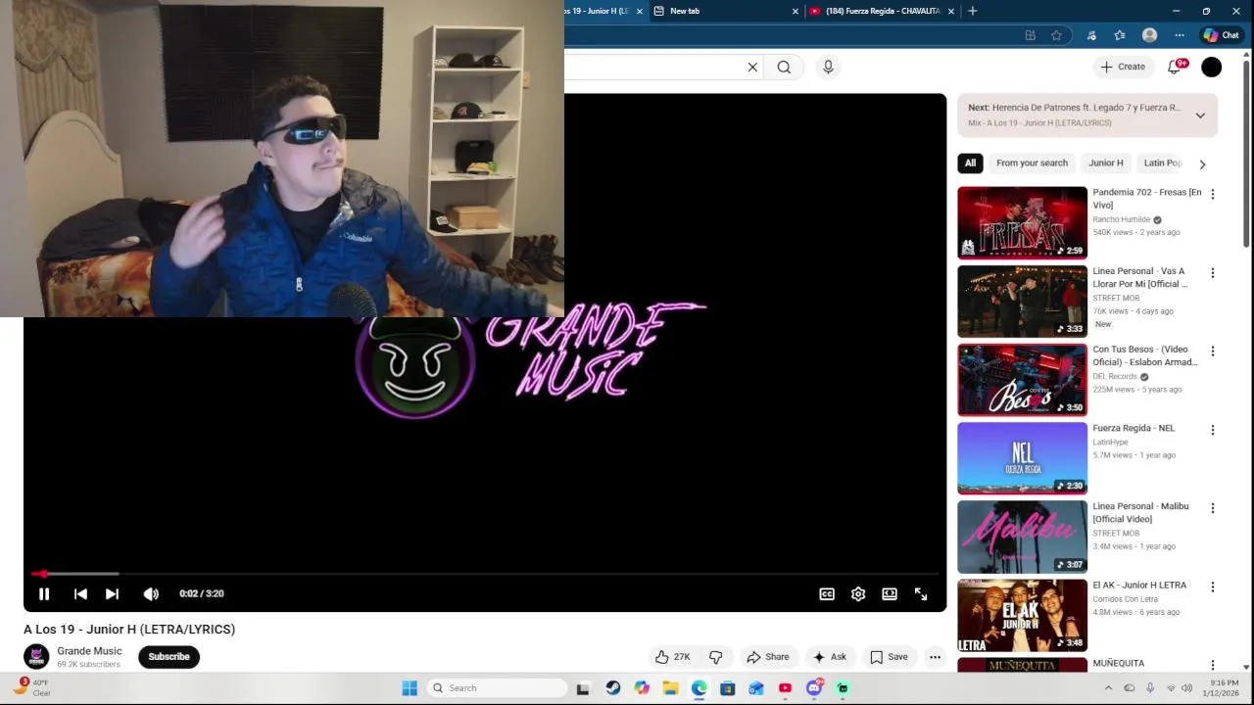This screenshot has height=705, width=1254.
Task: Toggle closed captions (CC) on the player
Action: pos(827,593)
